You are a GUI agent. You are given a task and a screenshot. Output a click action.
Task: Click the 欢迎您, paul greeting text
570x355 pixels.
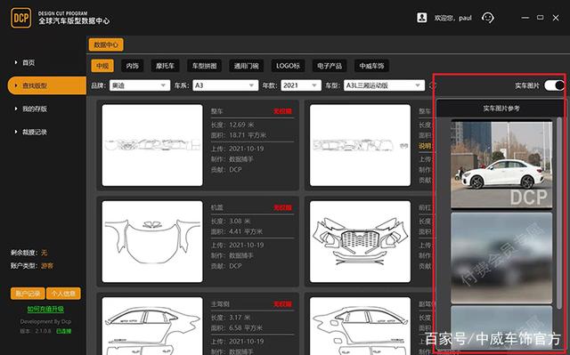(x=452, y=18)
